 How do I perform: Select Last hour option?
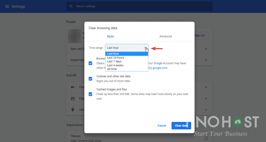pyautogui.click(x=127, y=54)
